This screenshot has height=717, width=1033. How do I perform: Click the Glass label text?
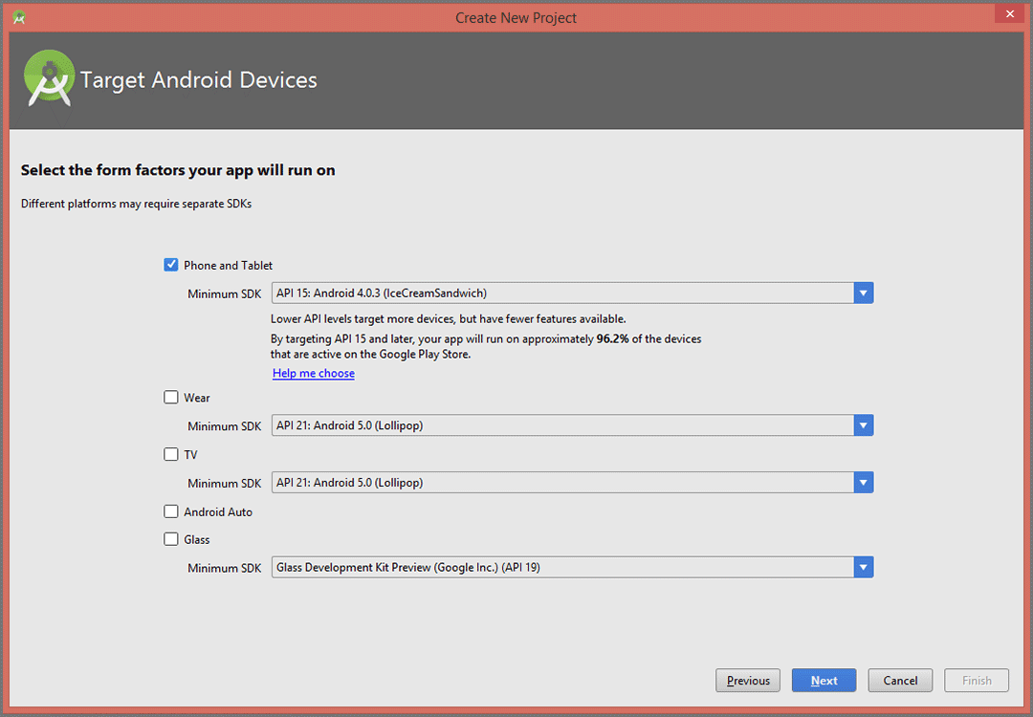click(196, 540)
